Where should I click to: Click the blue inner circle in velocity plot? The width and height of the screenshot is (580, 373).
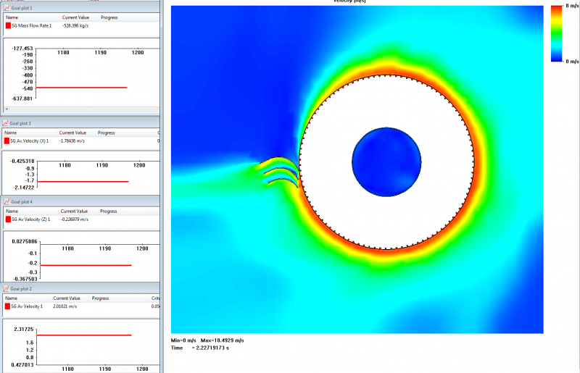click(386, 162)
